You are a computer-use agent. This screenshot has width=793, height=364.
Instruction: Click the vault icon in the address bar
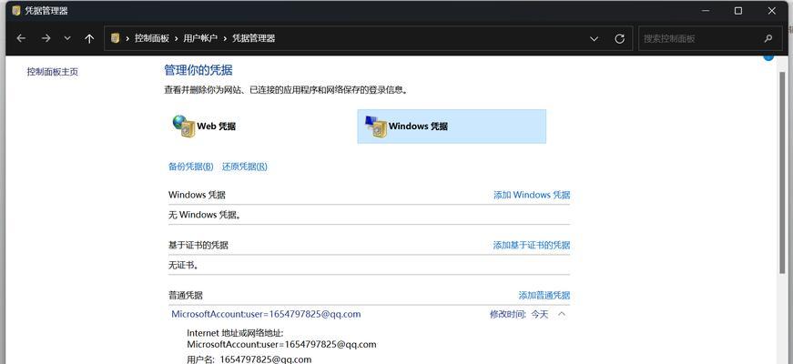pos(115,38)
